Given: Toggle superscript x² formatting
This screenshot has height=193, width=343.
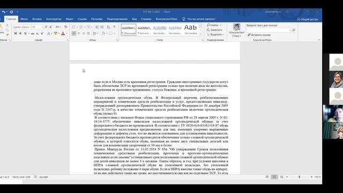Looking at the screenshot, I should point(42,33).
